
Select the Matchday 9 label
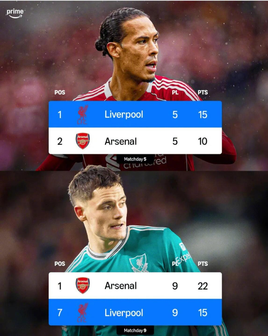click(x=135, y=330)
